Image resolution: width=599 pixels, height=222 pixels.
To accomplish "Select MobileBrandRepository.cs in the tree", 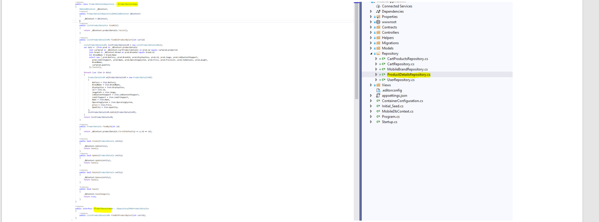I will coord(408,69).
